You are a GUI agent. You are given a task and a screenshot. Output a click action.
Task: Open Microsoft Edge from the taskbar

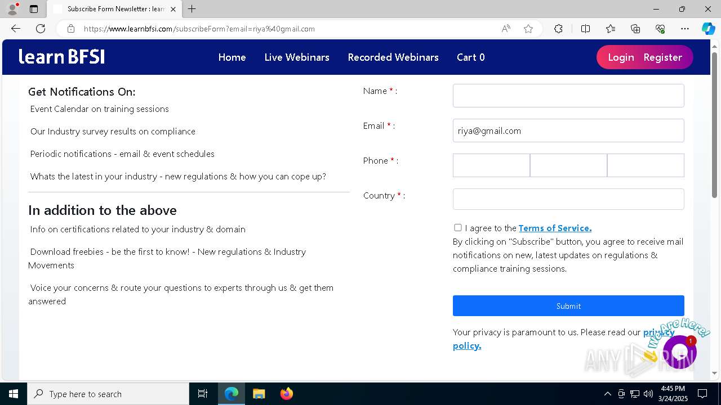pyautogui.click(x=232, y=394)
